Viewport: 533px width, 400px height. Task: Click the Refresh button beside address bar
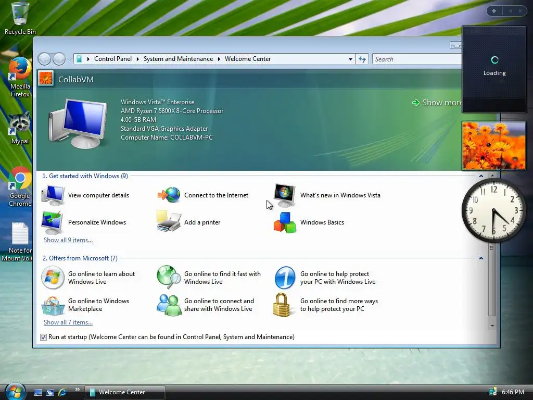362,59
